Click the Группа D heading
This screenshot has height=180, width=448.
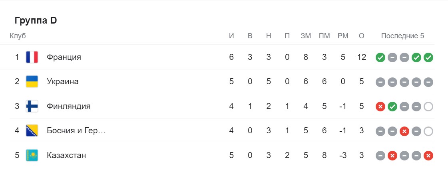click(x=36, y=20)
